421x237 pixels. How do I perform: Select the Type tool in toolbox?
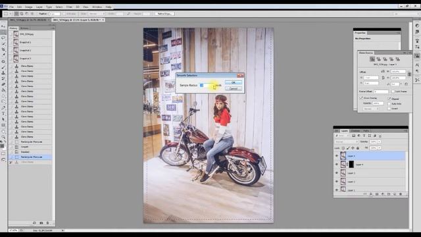3,114
